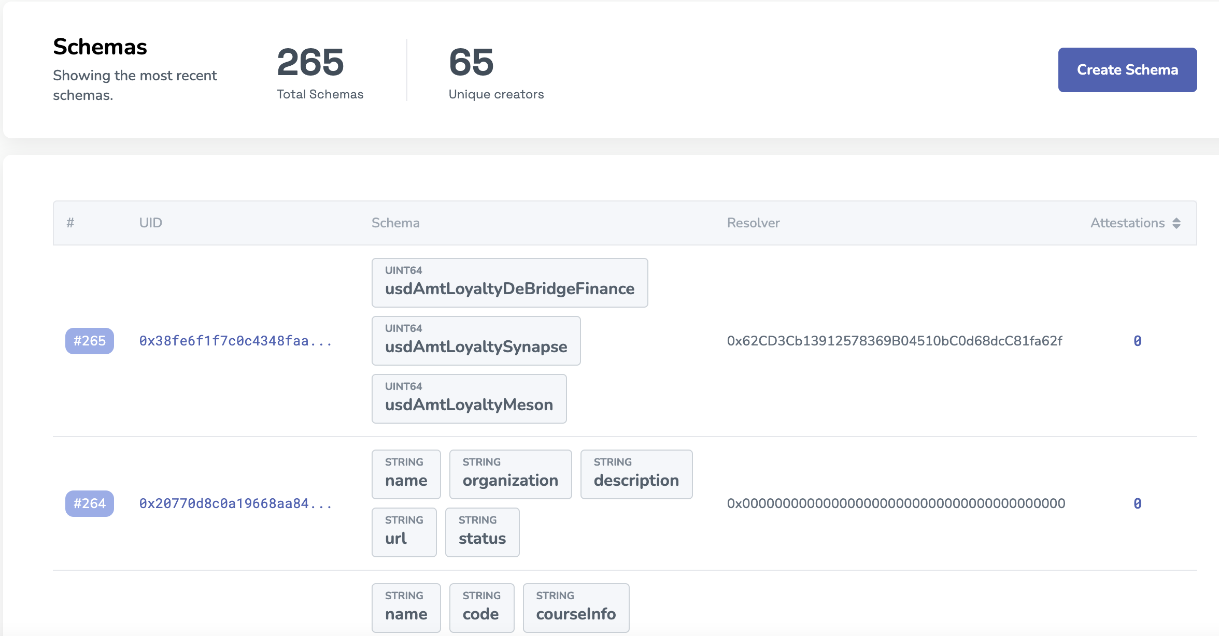Click the UID column header
Viewport: 1219px width, 636px height.
click(x=150, y=223)
